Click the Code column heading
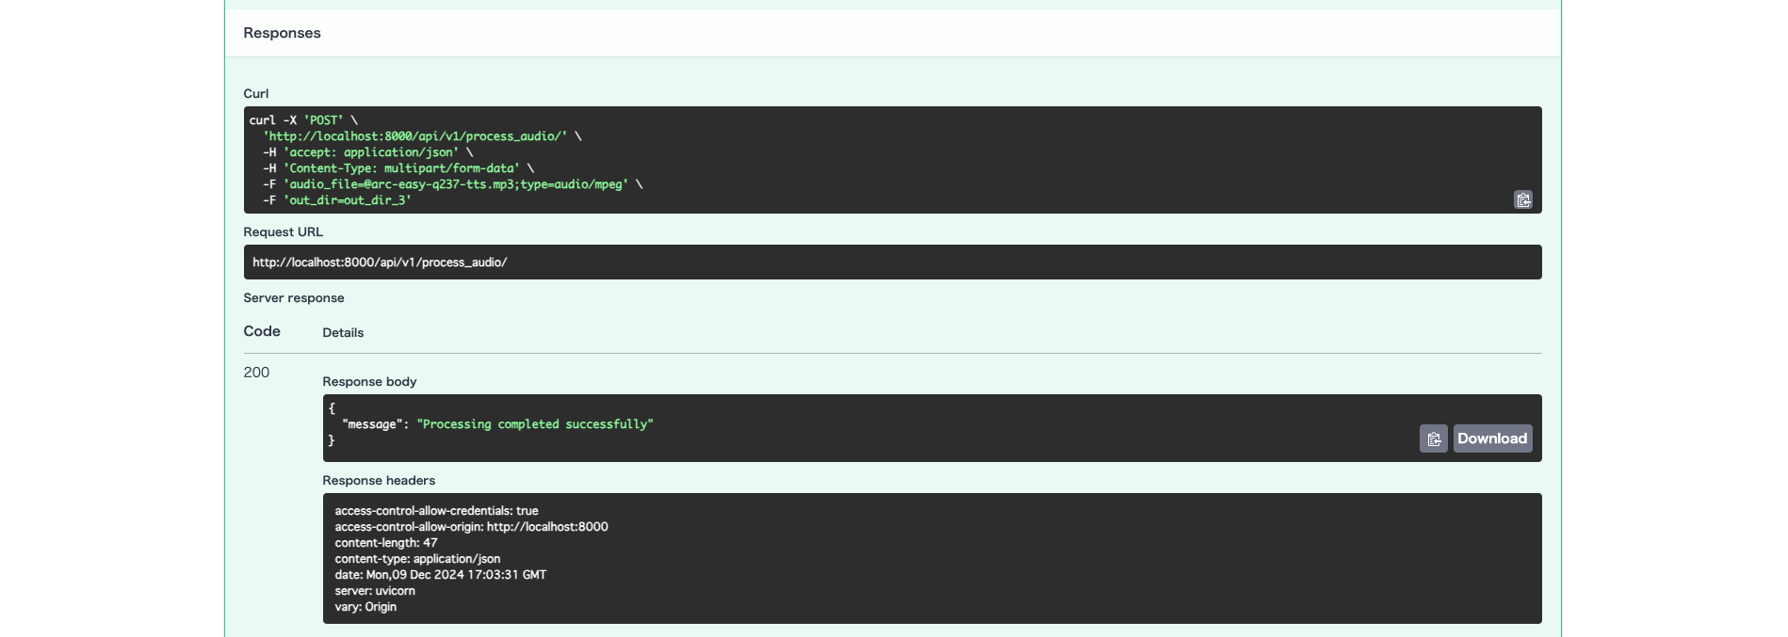 [x=262, y=331]
